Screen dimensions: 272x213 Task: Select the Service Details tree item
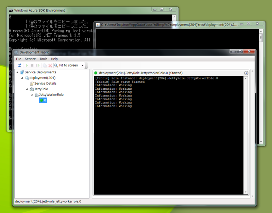click(x=46, y=83)
